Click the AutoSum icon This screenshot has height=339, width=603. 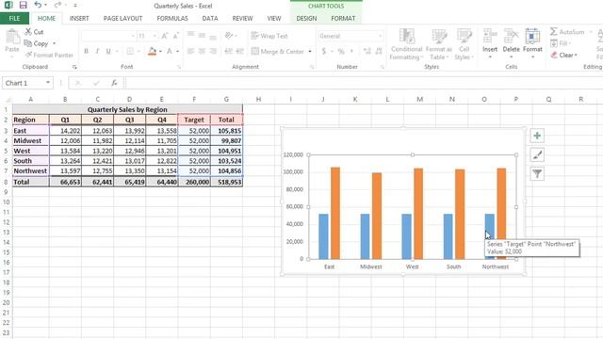pos(554,31)
